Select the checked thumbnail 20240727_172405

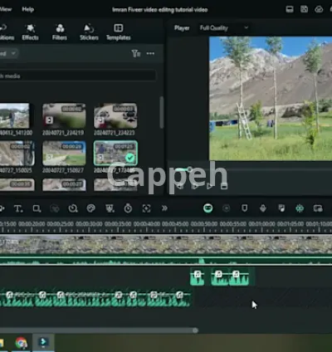(115, 153)
